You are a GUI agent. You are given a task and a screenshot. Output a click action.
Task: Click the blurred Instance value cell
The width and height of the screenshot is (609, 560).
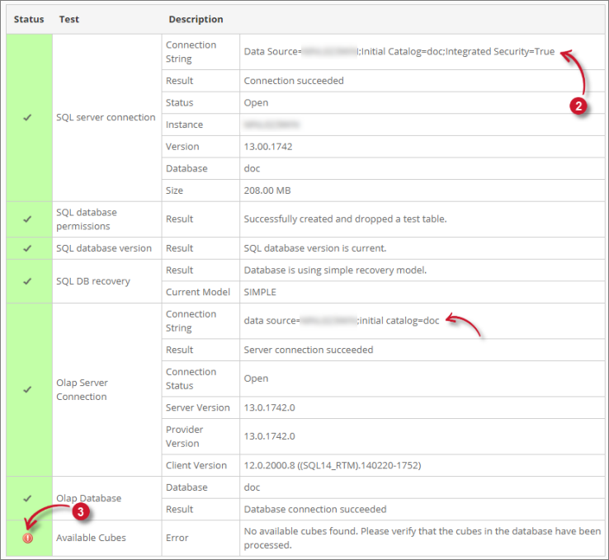coord(271,125)
